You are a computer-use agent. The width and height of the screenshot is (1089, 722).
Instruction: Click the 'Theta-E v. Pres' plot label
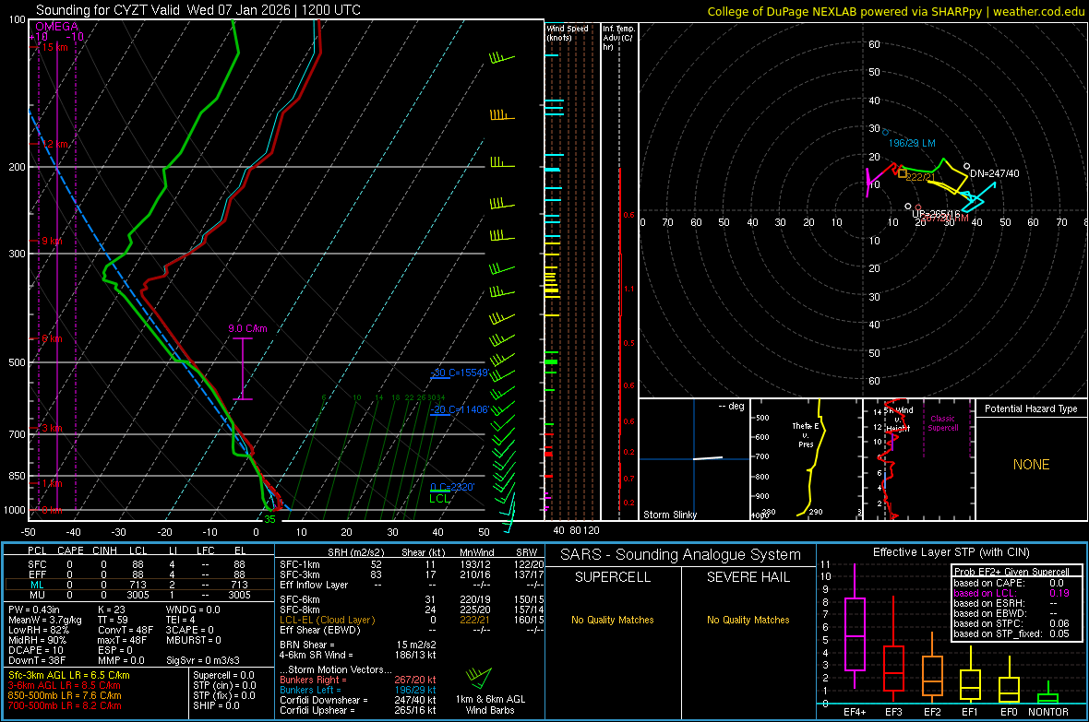click(x=805, y=434)
